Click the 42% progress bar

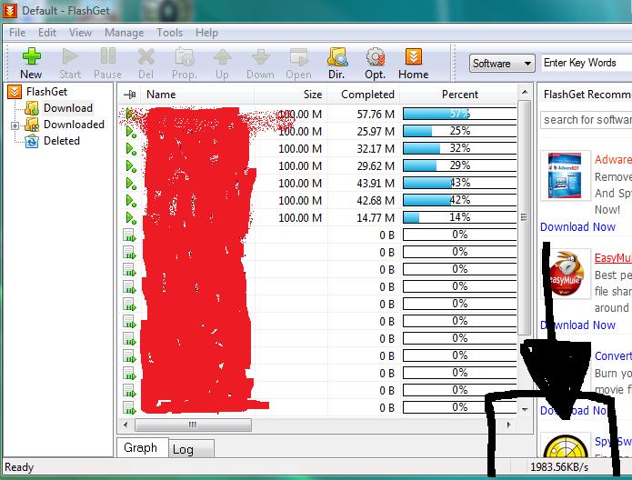pos(460,200)
